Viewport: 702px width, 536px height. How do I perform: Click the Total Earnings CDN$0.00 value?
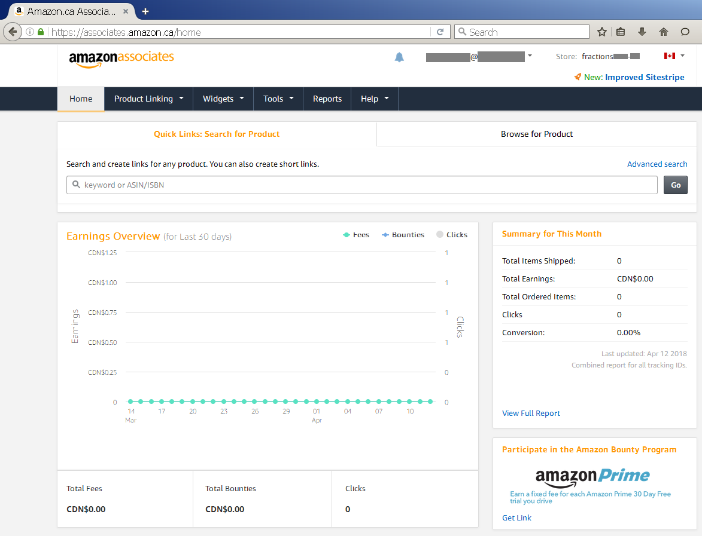[635, 279]
